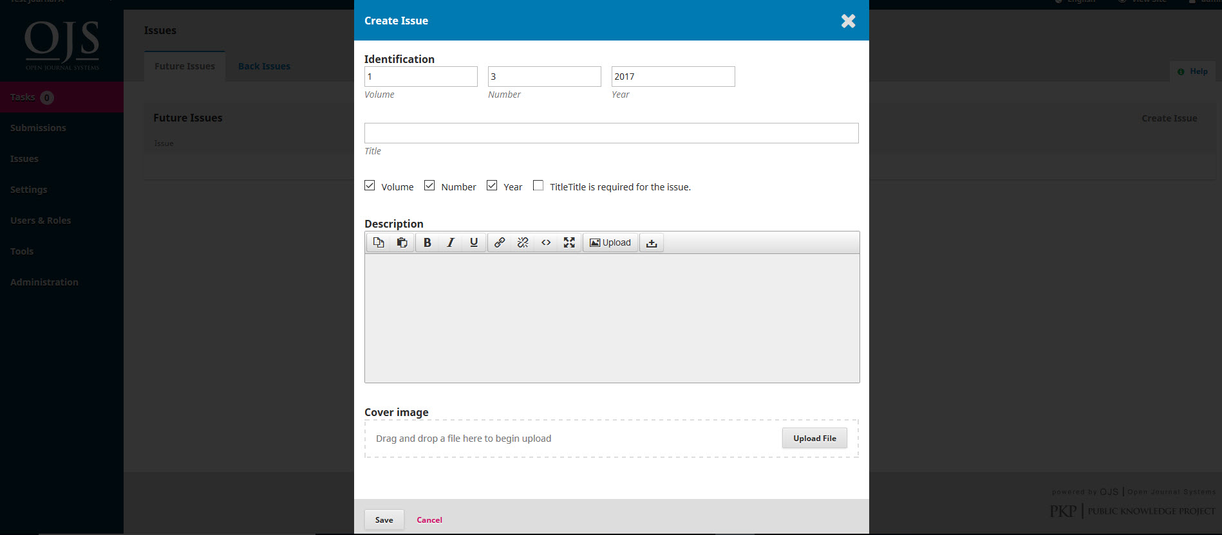Click the PKP Public Knowledge Project logo
This screenshot has width=1222, height=535.
point(1133,511)
